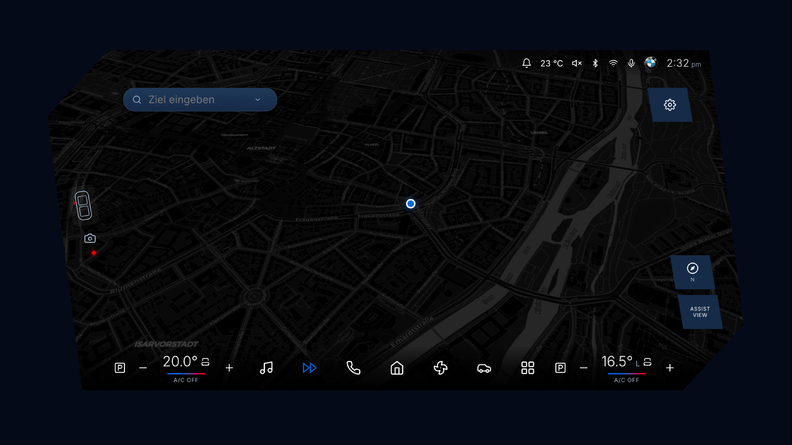This screenshot has height=445, width=792.
Task: Open passenger seat heating icon
Action: (647, 362)
